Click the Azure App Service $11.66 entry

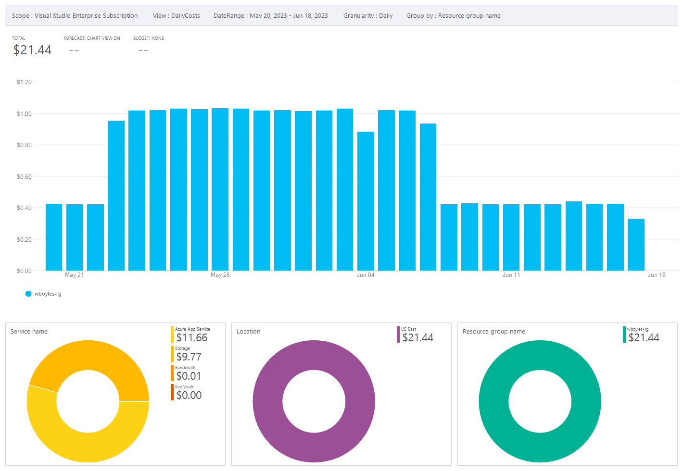click(192, 335)
